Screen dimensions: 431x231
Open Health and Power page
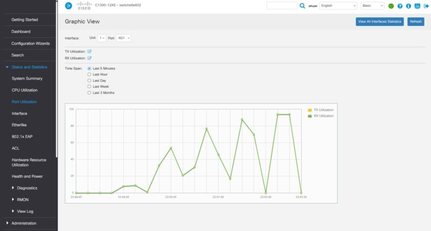27,176
